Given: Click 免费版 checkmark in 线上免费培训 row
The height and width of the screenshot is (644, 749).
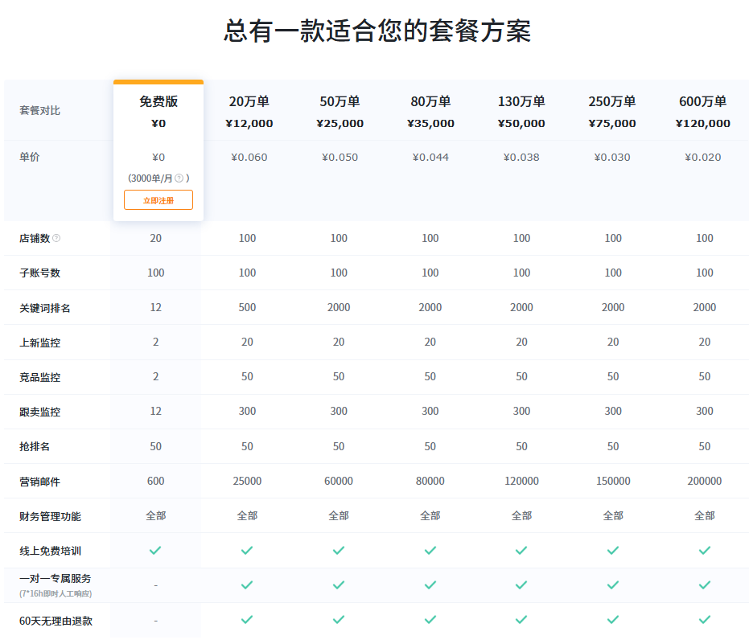Looking at the screenshot, I should [x=155, y=551].
